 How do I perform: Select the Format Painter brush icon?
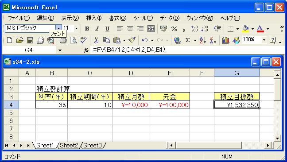[x=132, y=40]
